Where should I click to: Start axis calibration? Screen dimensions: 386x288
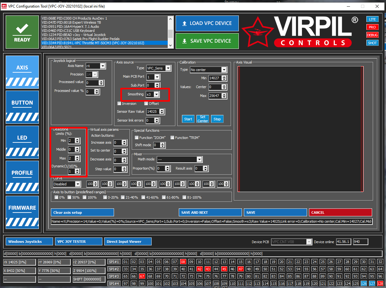tap(188, 119)
